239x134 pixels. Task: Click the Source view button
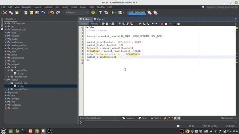[84, 24]
